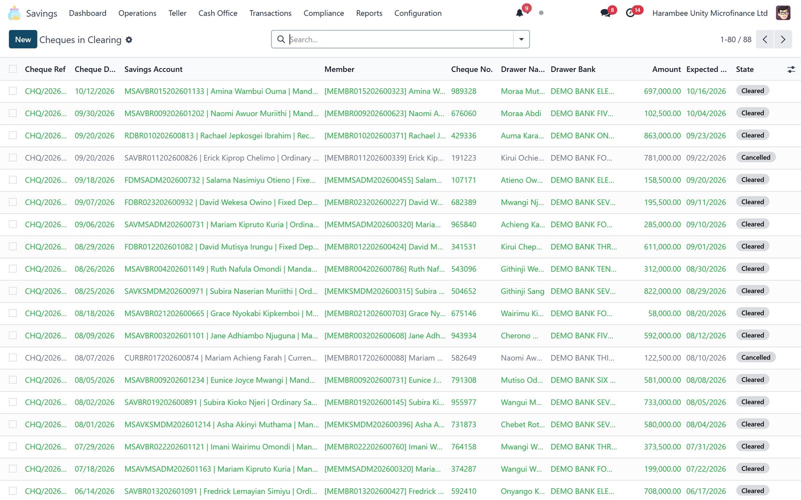Open the Amina Wambui Ouma savings account link
The height and width of the screenshot is (500, 801).
click(221, 91)
